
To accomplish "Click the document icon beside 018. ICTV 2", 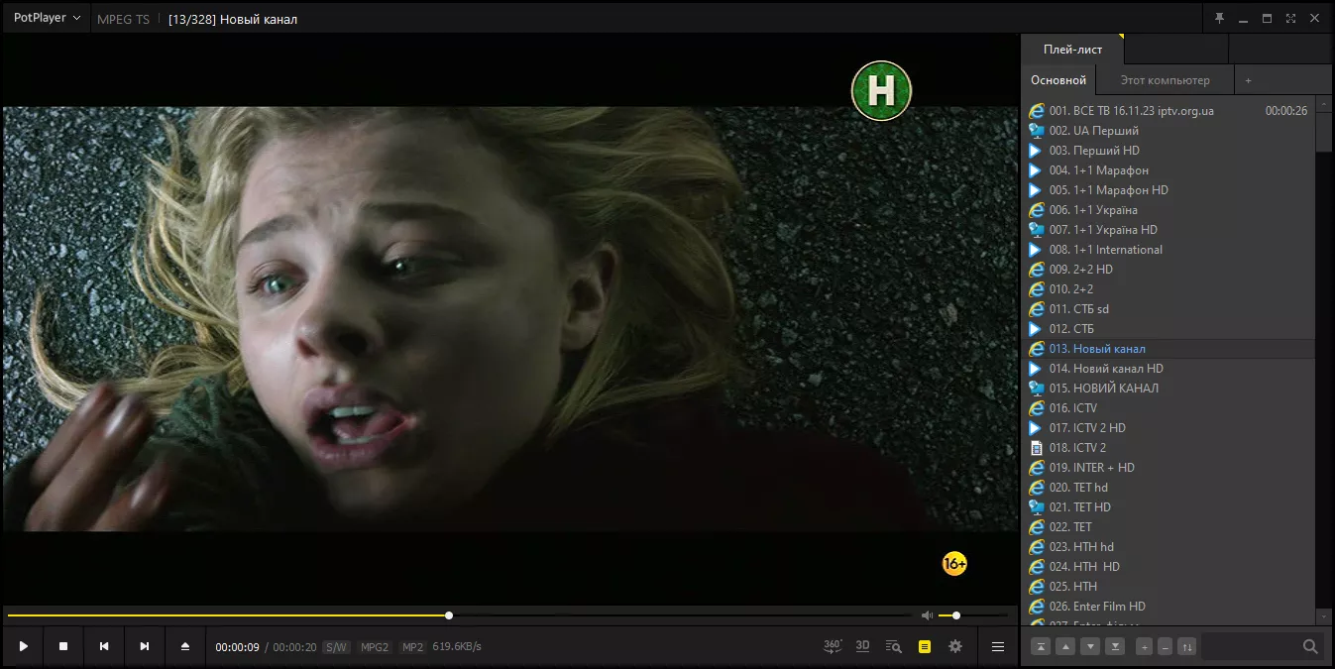I will pos(1037,448).
